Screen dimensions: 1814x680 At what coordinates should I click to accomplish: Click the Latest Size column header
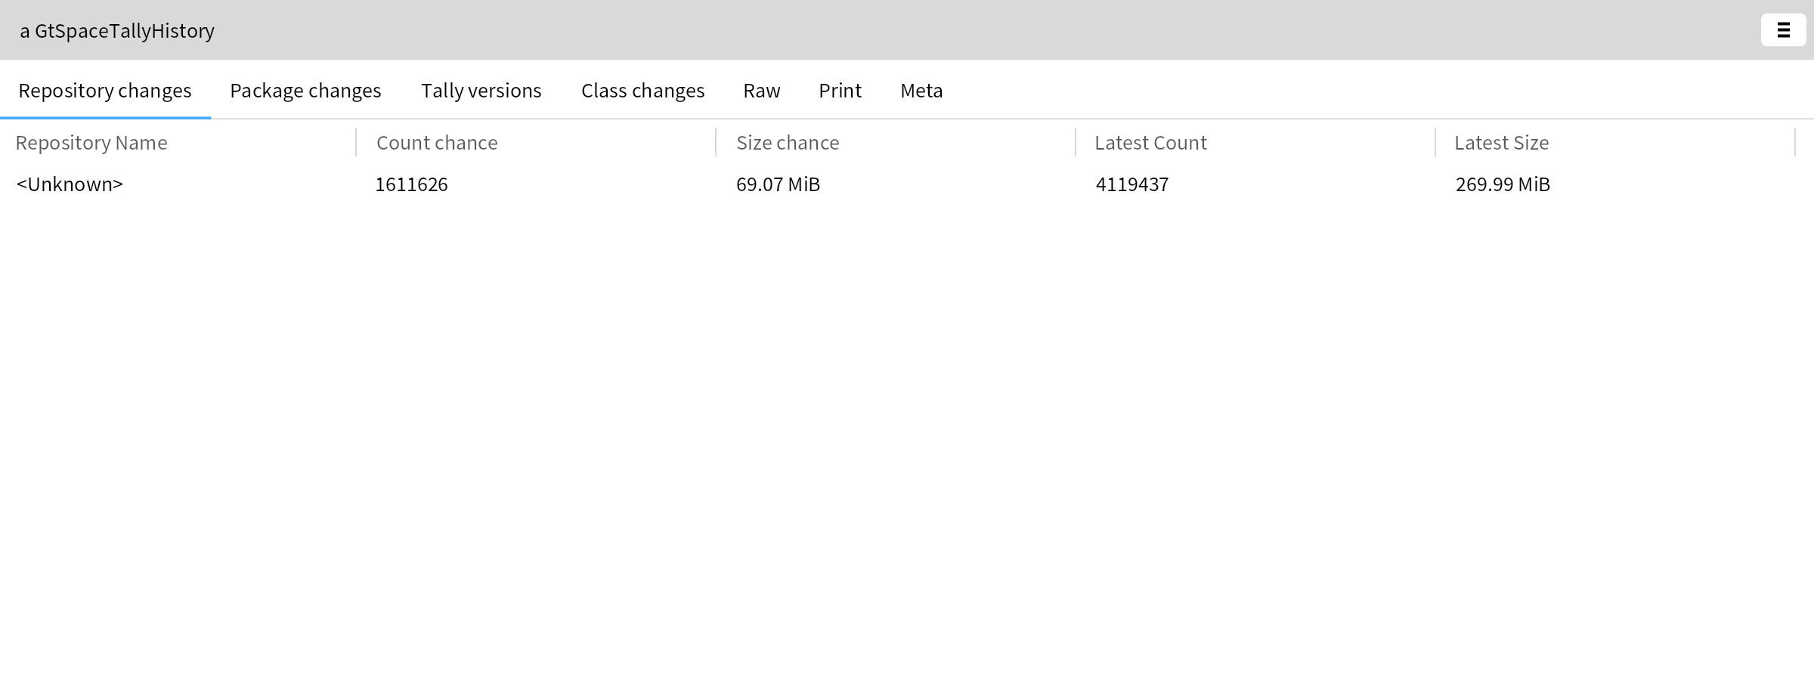coord(1501,143)
